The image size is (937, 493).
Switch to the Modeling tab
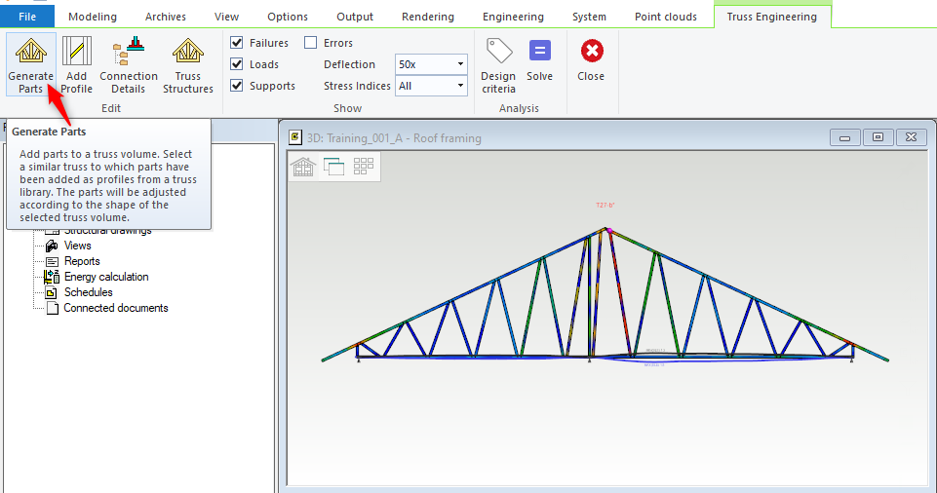(93, 17)
